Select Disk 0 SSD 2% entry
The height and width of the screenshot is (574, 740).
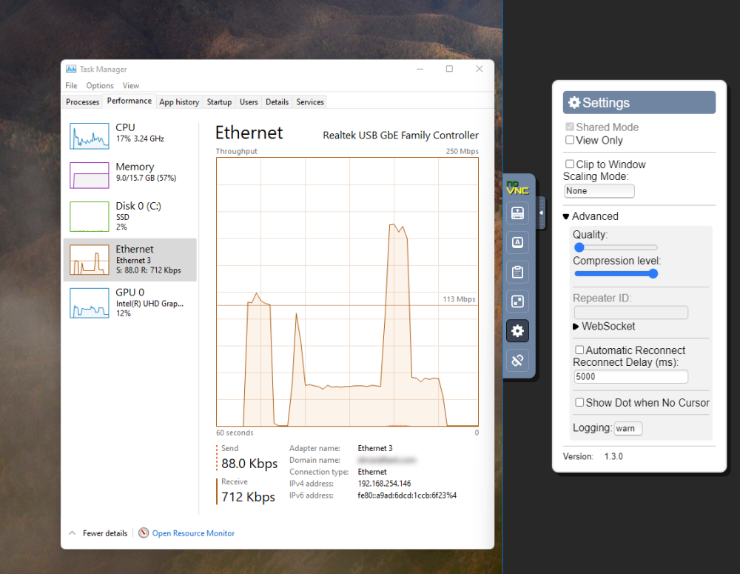129,216
